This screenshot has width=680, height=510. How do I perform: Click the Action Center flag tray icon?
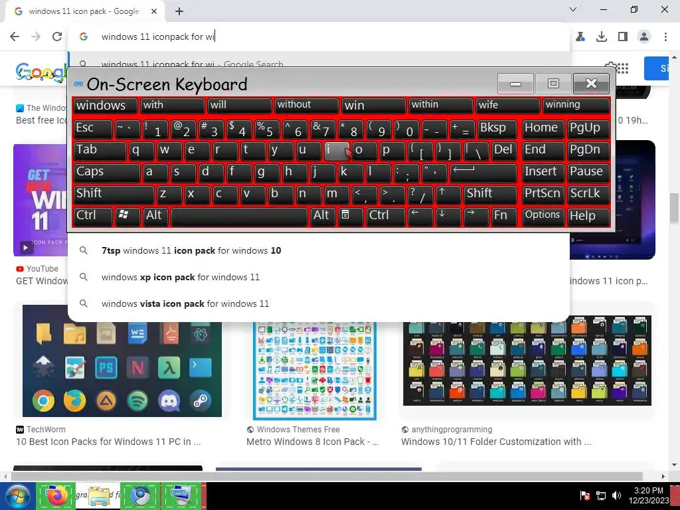click(x=584, y=495)
